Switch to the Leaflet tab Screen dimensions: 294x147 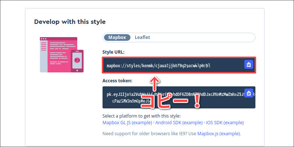pyautogui.click(x=142, y=37)
